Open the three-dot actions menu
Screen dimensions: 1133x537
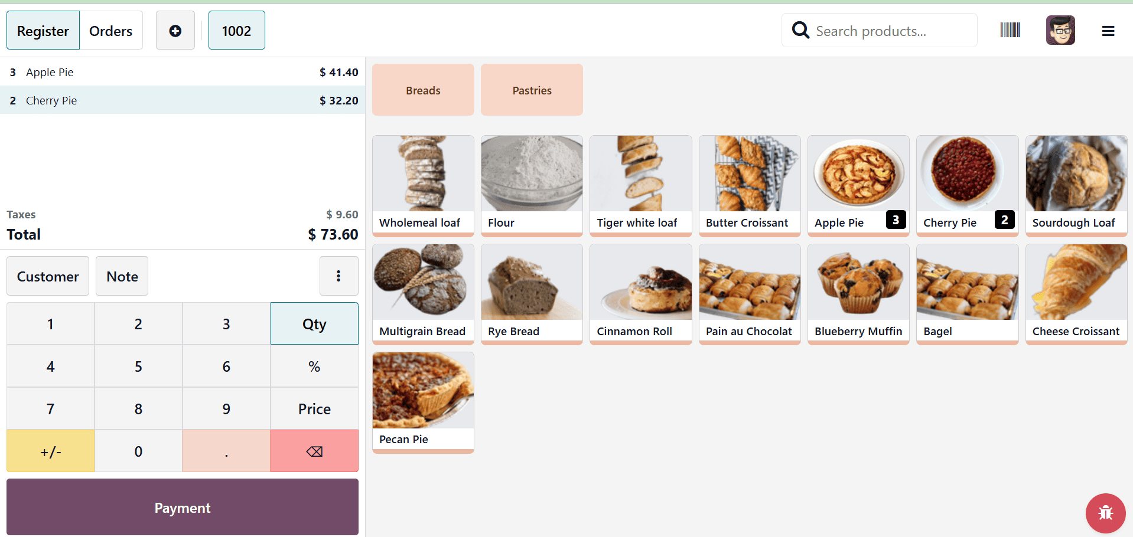[338, 276]
